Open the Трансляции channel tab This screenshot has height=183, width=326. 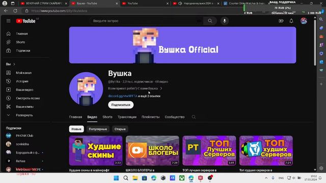[127, 117]
